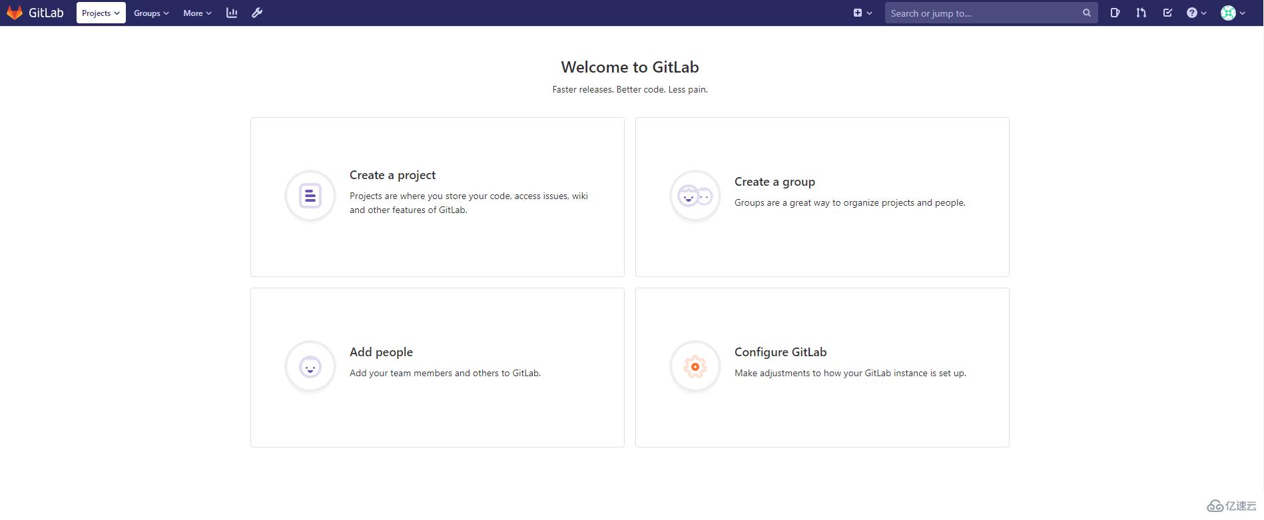
Task: Open the Merge requests icon
Action: click(x=1141, y=13)
